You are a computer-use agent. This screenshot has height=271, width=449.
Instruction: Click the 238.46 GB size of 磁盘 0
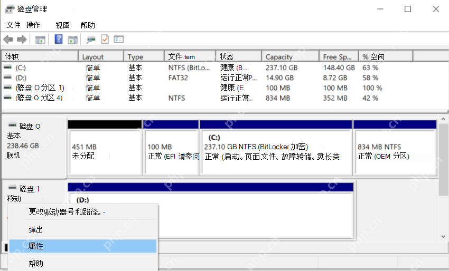23,146
